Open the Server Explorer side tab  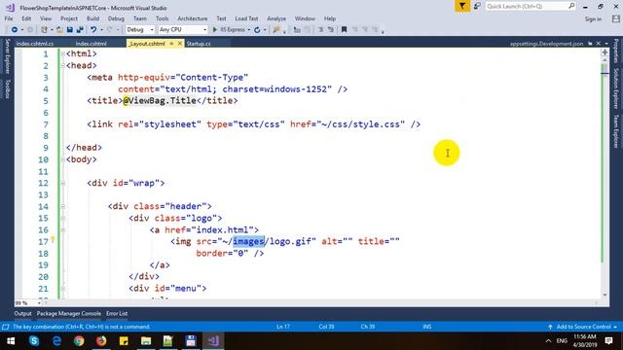click(7, 56)
